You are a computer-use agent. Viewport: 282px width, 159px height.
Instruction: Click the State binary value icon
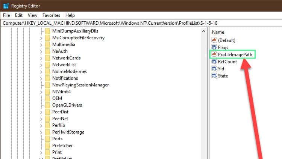click(214, 76)
